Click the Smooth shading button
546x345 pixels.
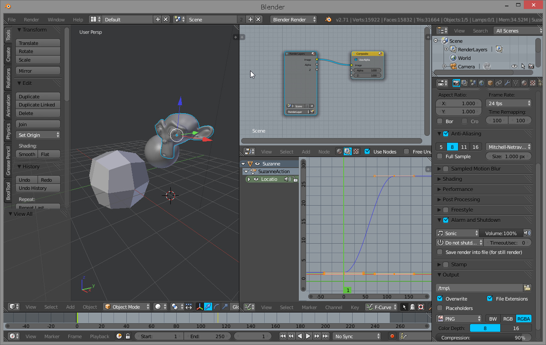pos(27,154)
